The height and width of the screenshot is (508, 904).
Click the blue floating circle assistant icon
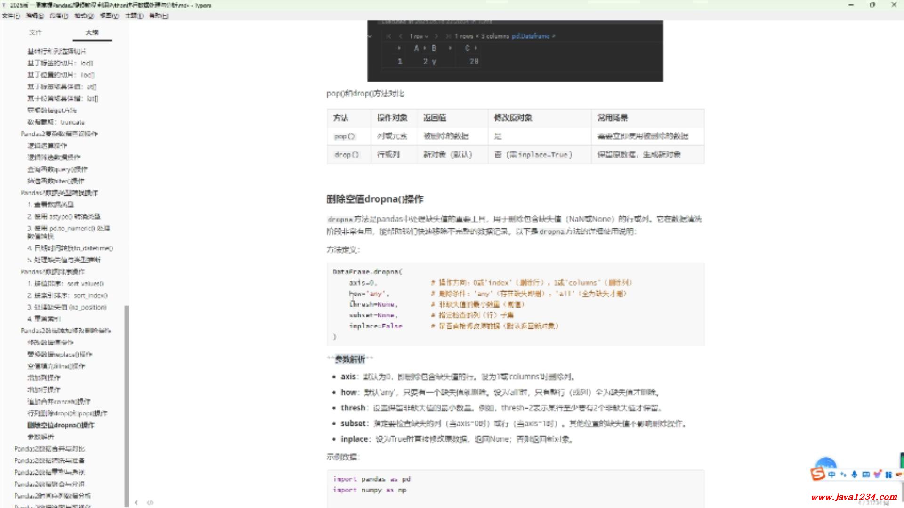coord(825,463)
